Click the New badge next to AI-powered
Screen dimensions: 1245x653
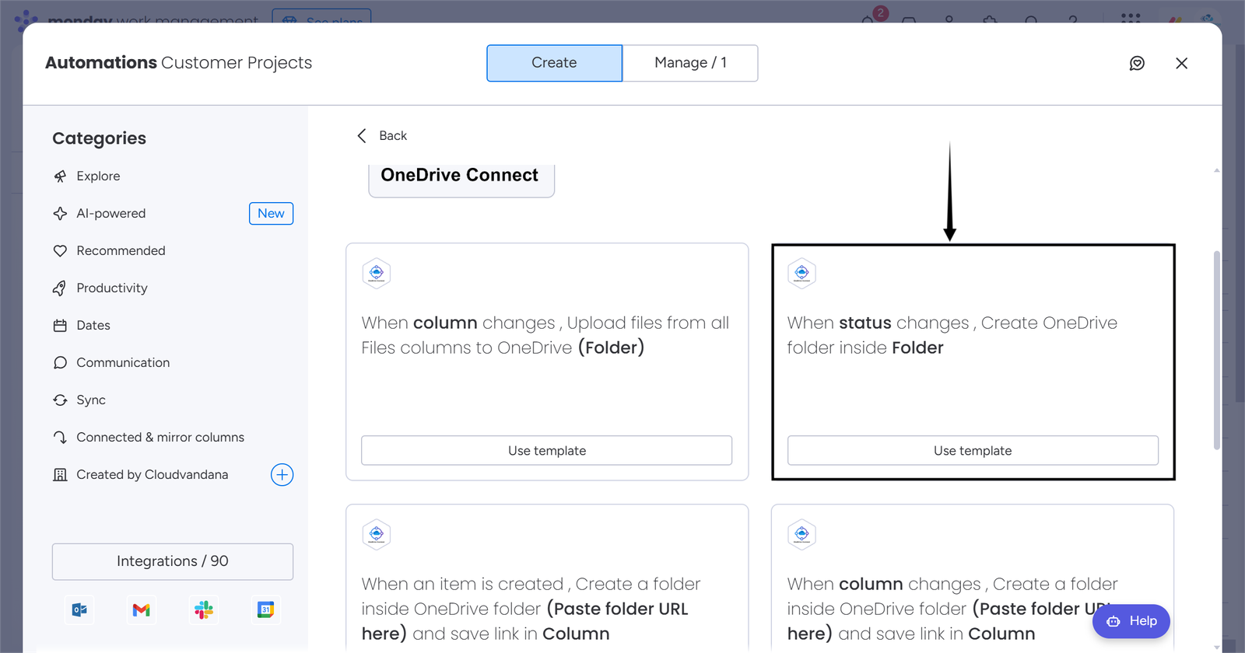[271, 214]
